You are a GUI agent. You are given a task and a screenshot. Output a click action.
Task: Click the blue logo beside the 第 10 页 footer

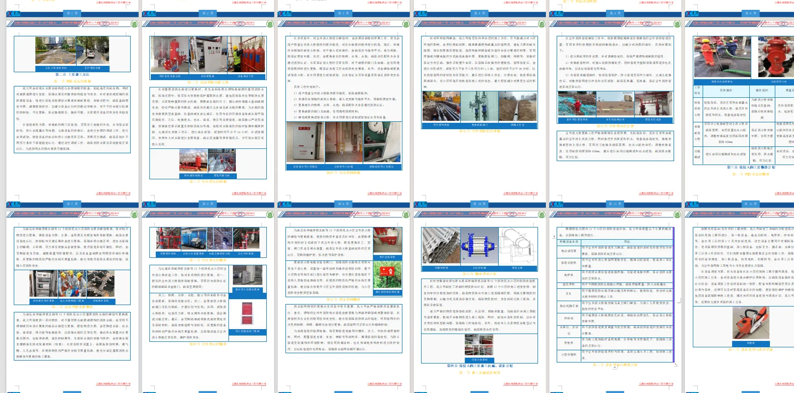421,204
